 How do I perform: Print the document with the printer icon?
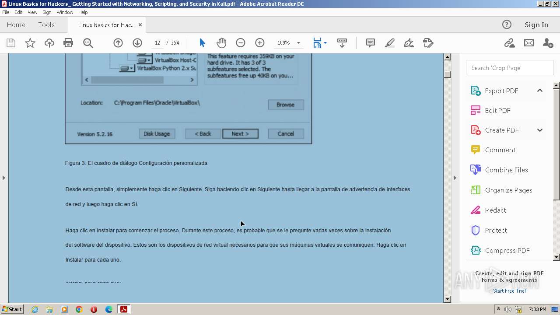[68, 43]
